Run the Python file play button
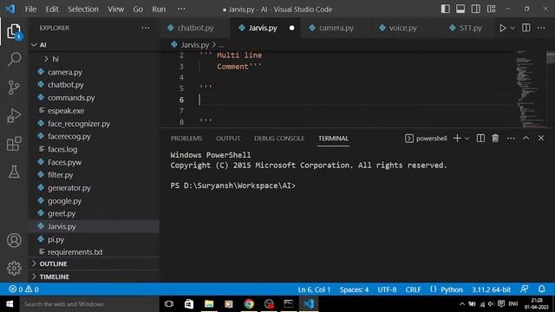The height and width of the screenshot is (312, 555). coord(502,28)
